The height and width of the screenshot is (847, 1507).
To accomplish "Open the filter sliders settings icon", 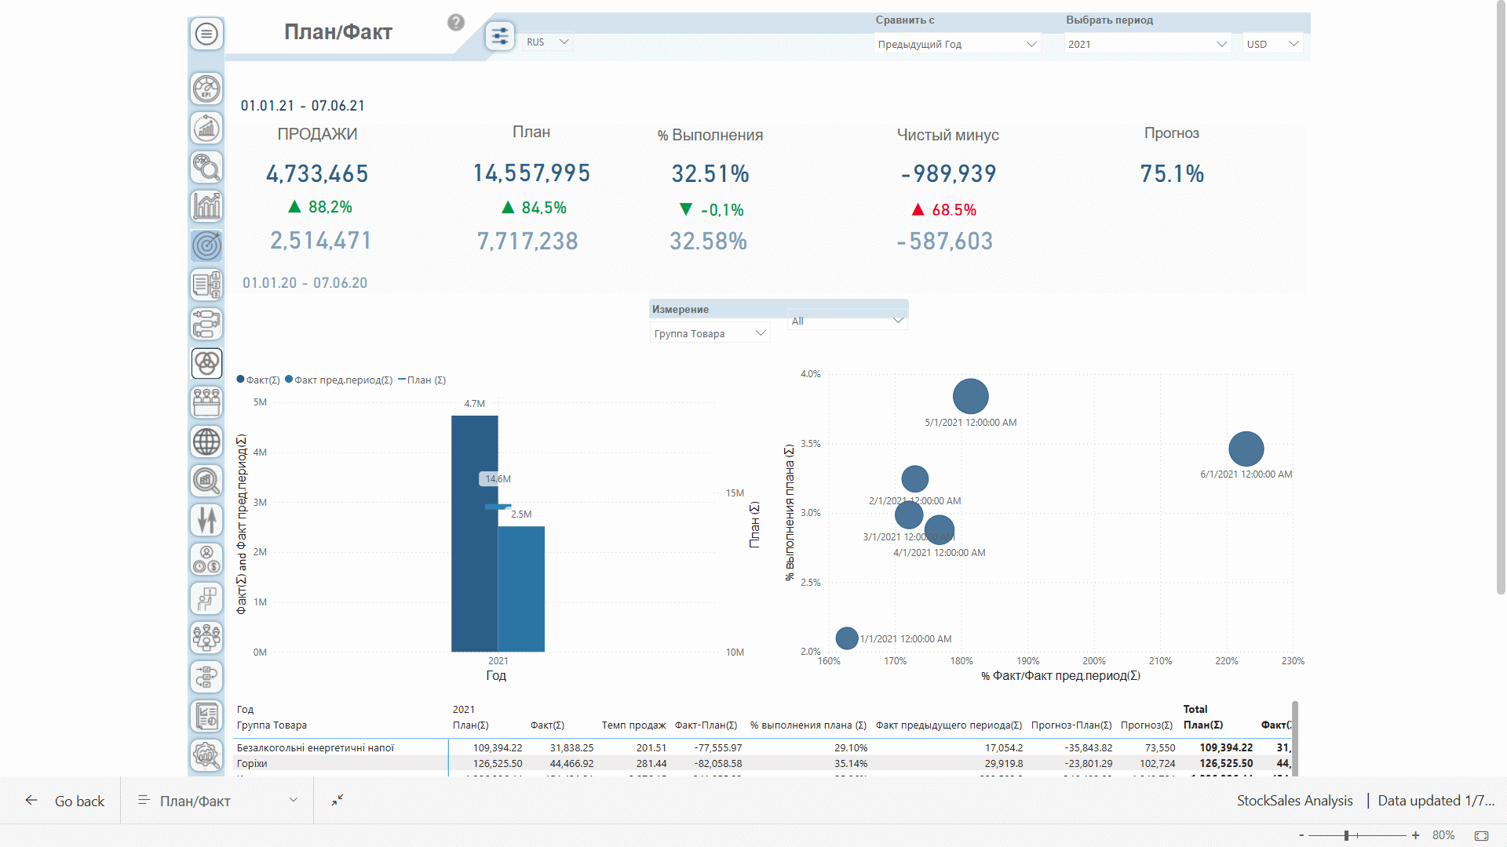I will pyautogui.click(x=500, y=36).
